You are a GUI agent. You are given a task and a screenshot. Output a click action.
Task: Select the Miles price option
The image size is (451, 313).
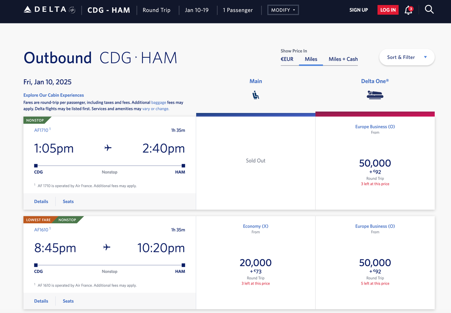[x=311, y=59]
